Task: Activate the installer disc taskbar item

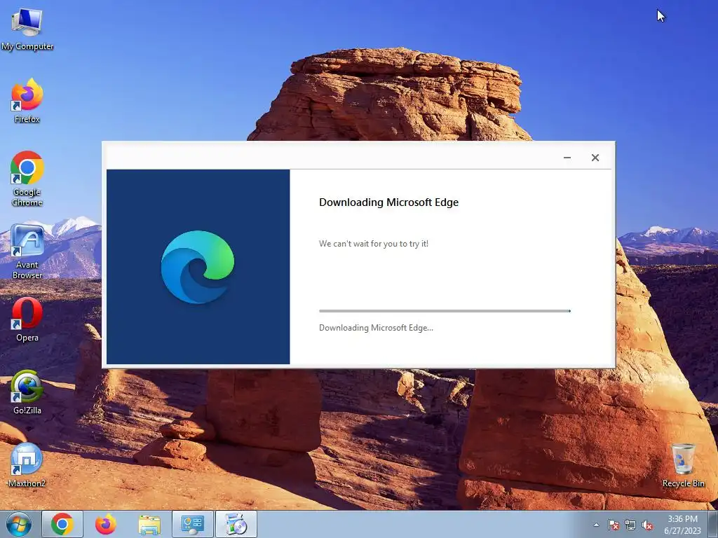Action: coord(236,524)
